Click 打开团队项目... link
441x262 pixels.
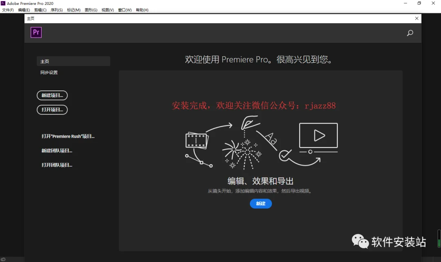click(x=57, y=165)
